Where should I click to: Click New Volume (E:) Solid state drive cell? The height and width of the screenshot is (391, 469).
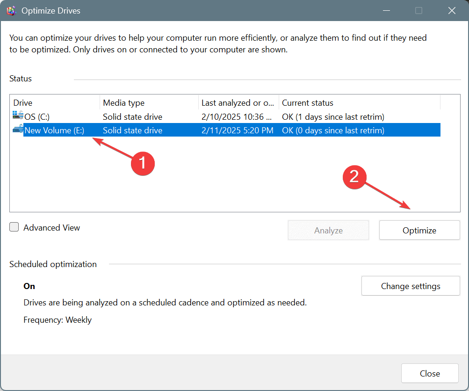133,130
